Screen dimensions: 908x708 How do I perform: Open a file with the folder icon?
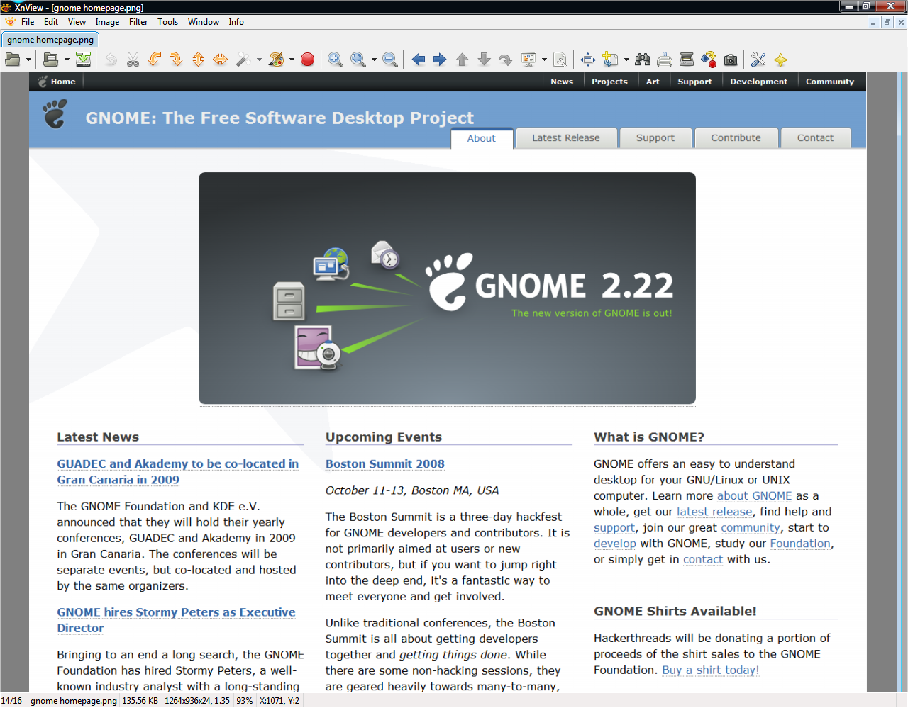(12, 60)
